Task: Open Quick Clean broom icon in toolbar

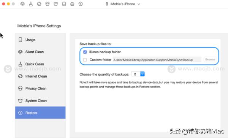Action: (31, 4)
